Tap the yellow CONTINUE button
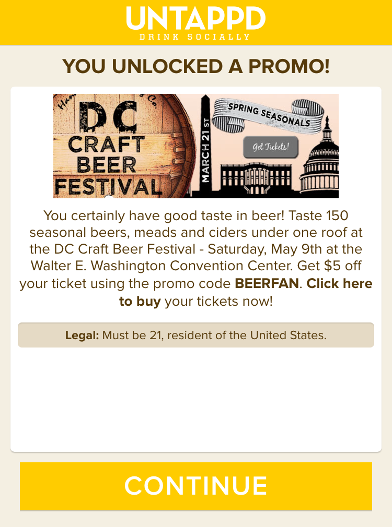Viewport: 392px width, 527px height. [x=196, y=486]
